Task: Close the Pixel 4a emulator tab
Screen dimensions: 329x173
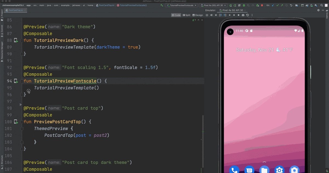Action: pos(245,10)
